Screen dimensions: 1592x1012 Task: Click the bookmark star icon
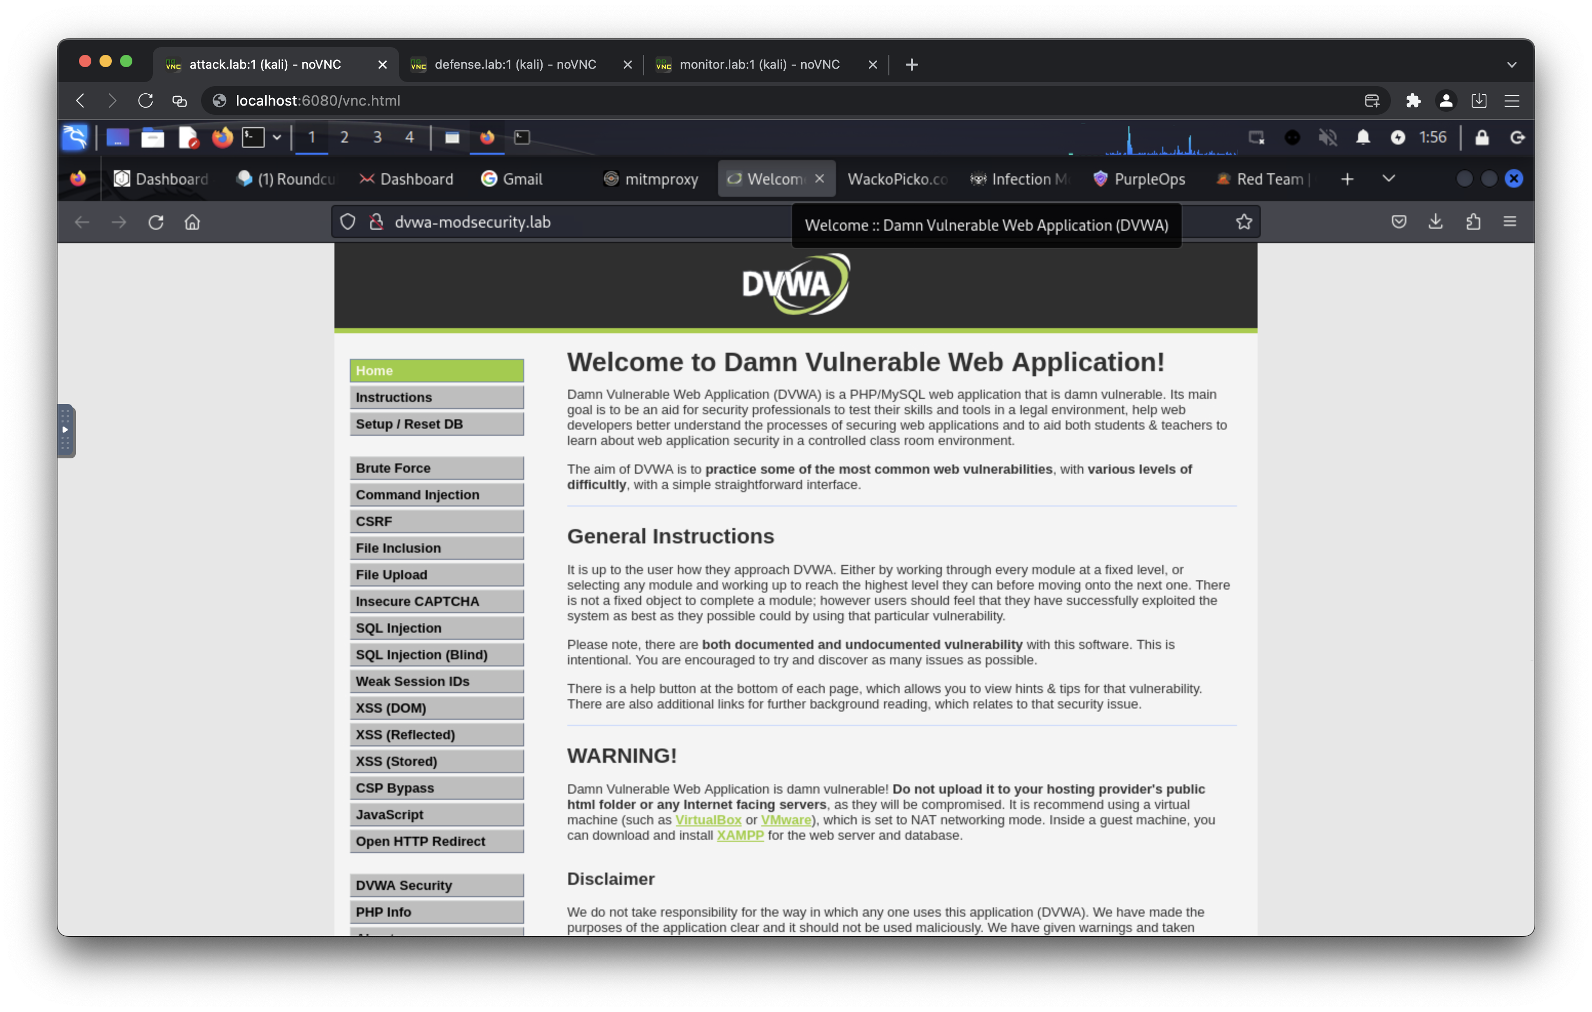click(1243, 221)
